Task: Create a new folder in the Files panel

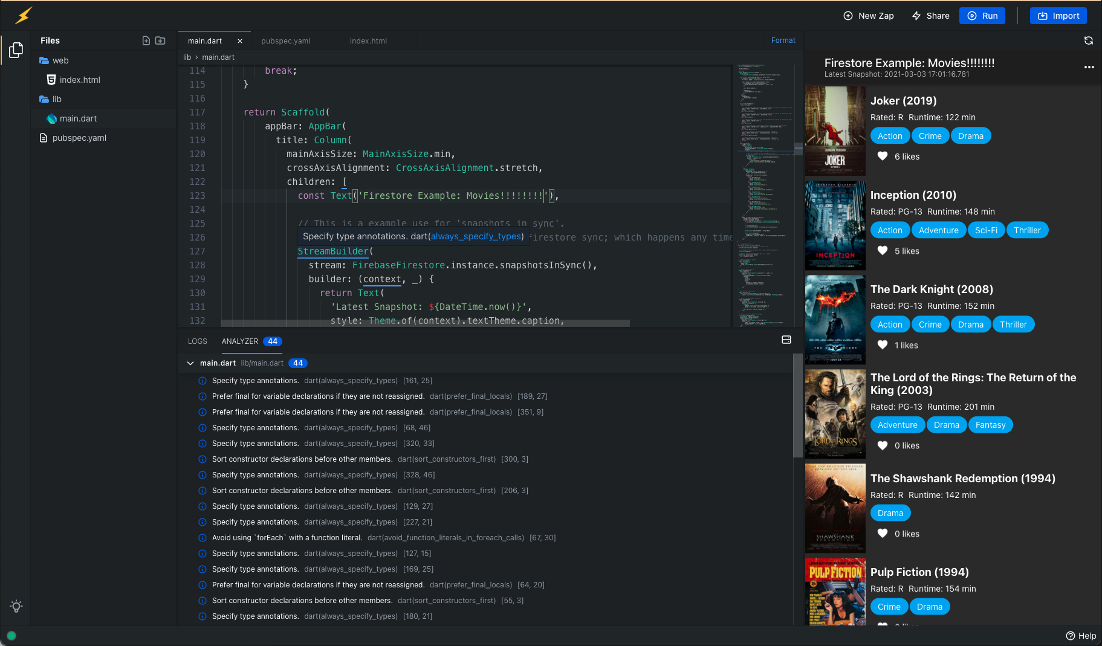Action: (160, 40)
